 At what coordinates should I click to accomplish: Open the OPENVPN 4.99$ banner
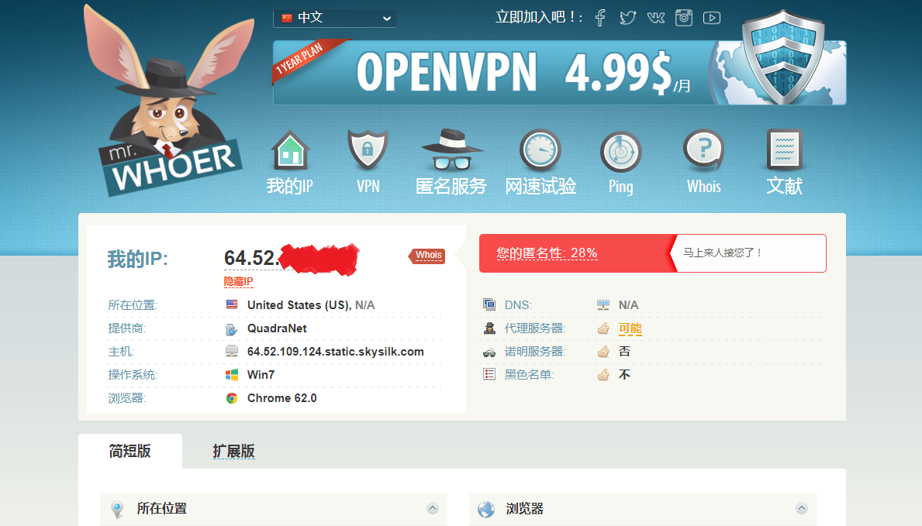click(559, 72)
